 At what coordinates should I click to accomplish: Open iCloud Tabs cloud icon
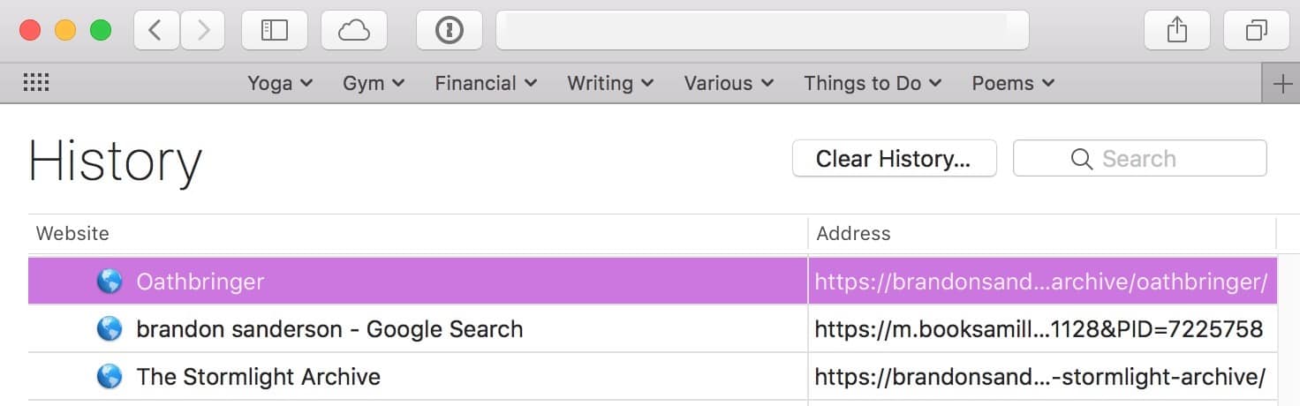[354, 31]
